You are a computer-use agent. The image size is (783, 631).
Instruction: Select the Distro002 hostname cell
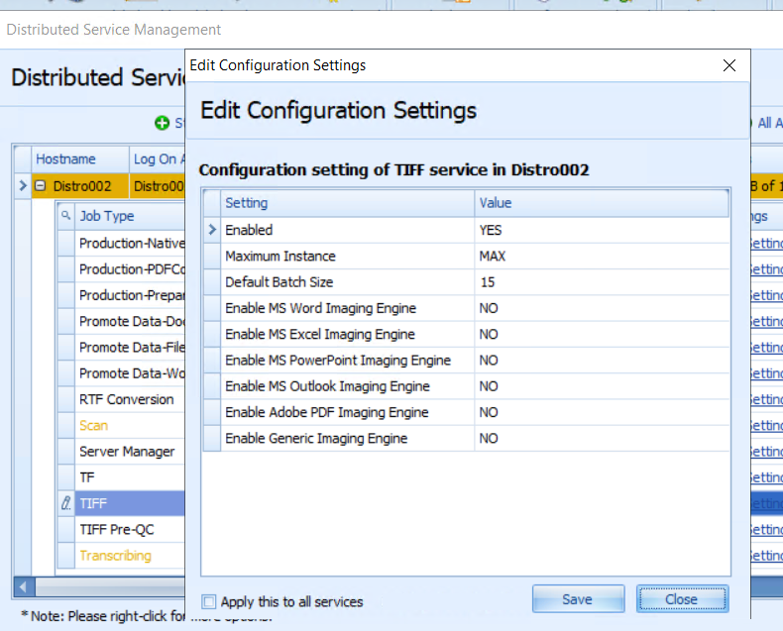(80, 186)
